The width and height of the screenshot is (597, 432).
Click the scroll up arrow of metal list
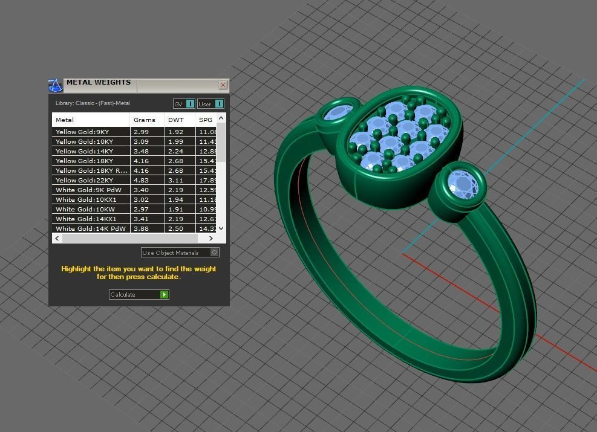click(x=221, y=118)
